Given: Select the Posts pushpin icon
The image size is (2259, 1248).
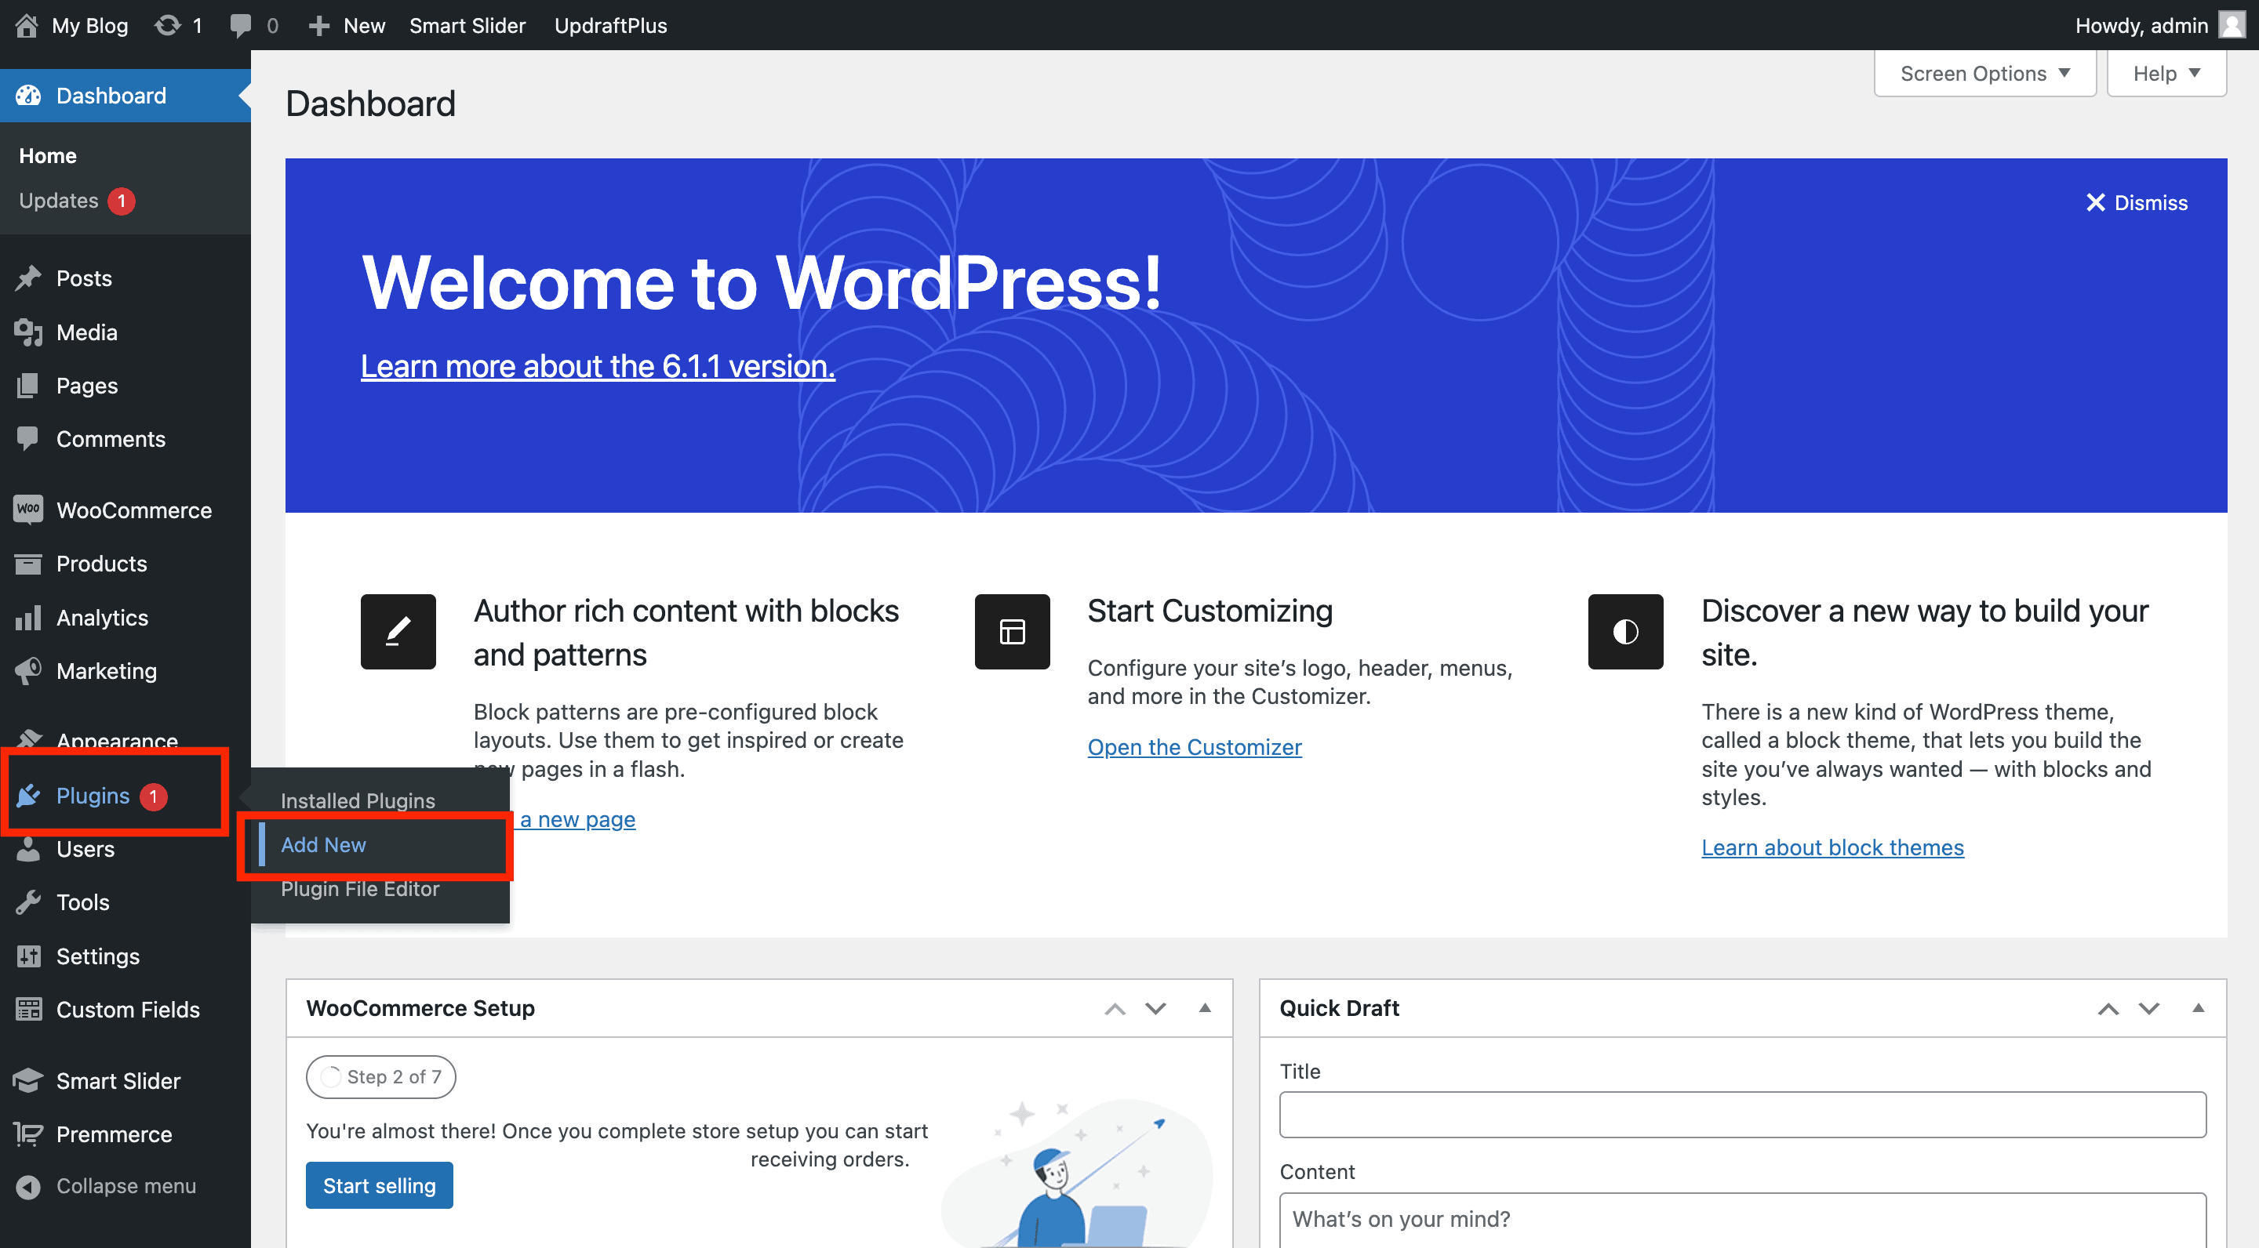Looking at the screenshot, I should [28, 278].
